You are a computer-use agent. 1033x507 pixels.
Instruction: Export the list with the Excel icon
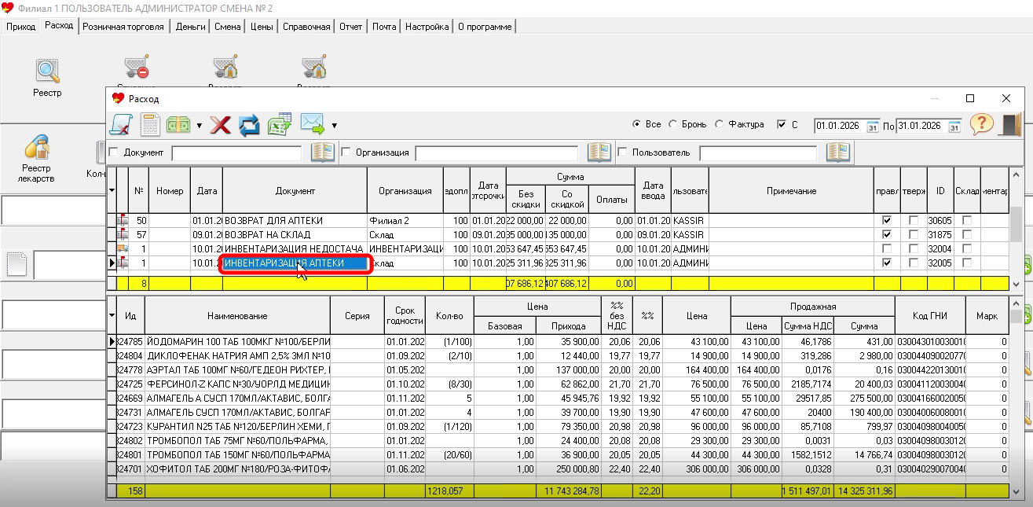point(279,125)
